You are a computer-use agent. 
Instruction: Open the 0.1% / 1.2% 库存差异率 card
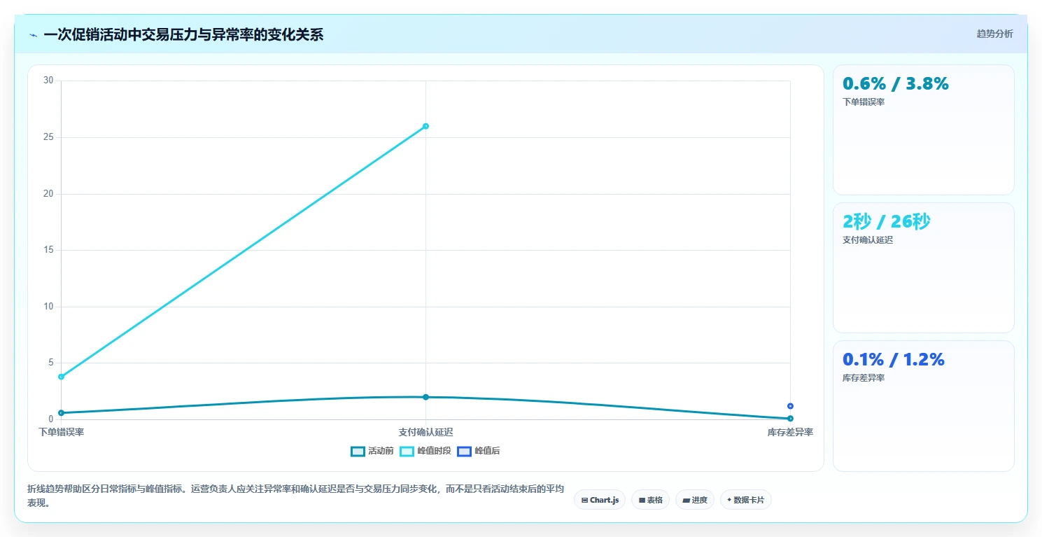point(923,406)
